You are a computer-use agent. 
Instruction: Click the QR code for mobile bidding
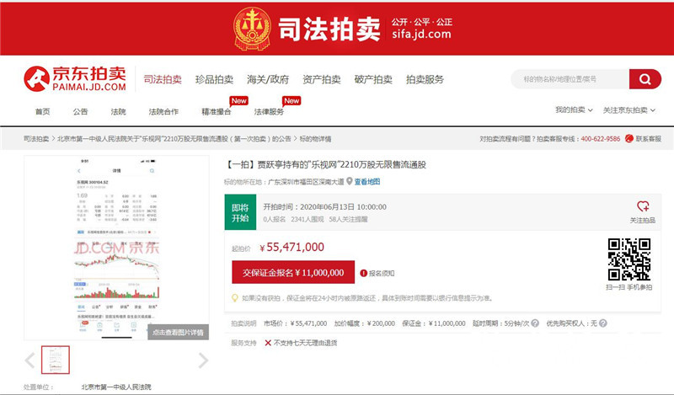coord(630,259)
